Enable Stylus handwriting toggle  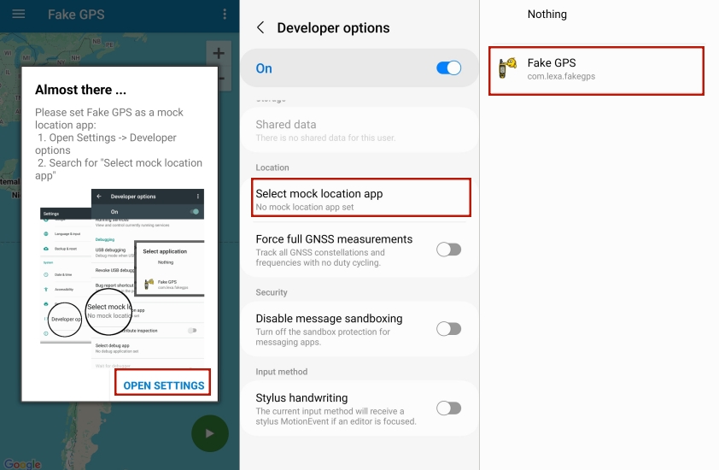click(x=448, y=408)
